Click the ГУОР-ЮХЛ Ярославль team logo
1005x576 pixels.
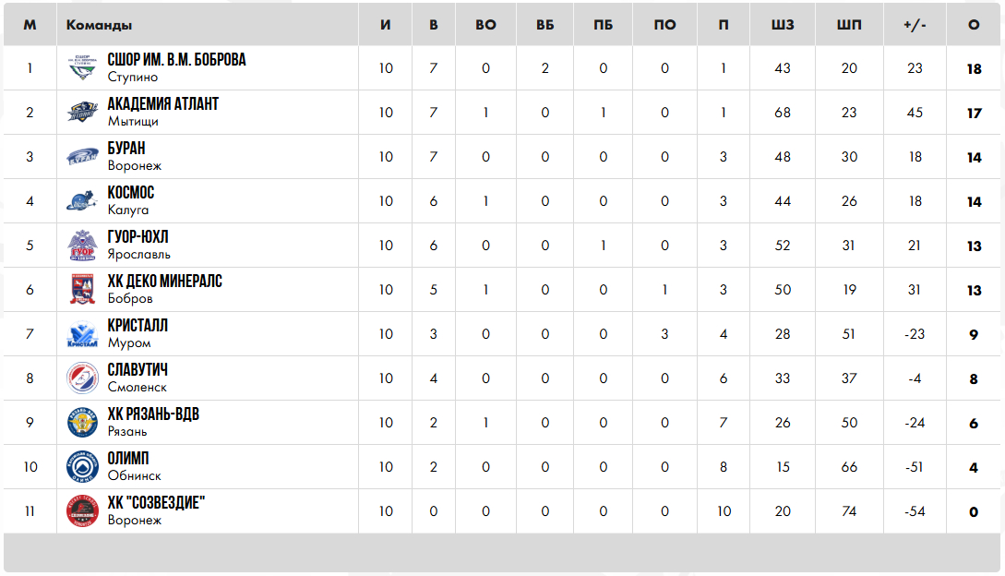pyautogui.click(x=83, y=246)
